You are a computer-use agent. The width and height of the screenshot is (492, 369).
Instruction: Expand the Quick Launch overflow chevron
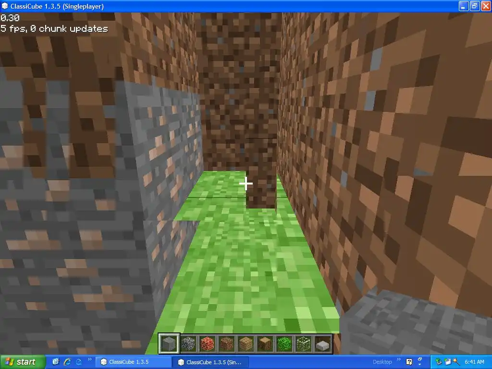90,359
